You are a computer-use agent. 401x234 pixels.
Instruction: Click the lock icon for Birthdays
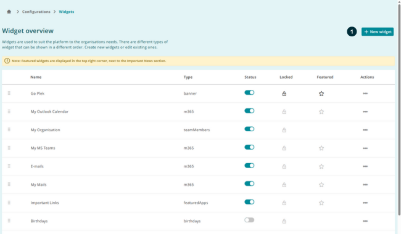tap(284, 221)
